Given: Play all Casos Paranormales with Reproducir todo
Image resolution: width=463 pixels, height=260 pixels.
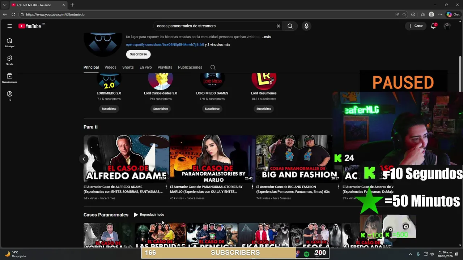Looking at the screenshot, I should click(149, 214).
